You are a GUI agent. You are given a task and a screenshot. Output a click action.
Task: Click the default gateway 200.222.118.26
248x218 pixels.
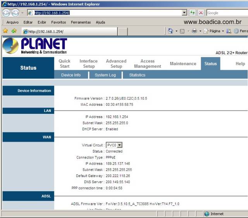[x=118, y=176]
